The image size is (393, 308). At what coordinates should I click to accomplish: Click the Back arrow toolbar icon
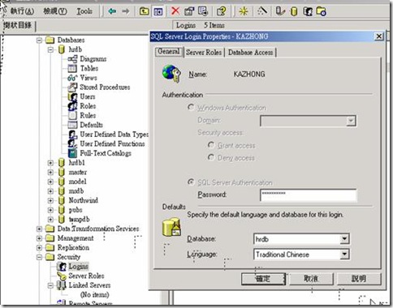pyautogui.click(x=112, y=11)
